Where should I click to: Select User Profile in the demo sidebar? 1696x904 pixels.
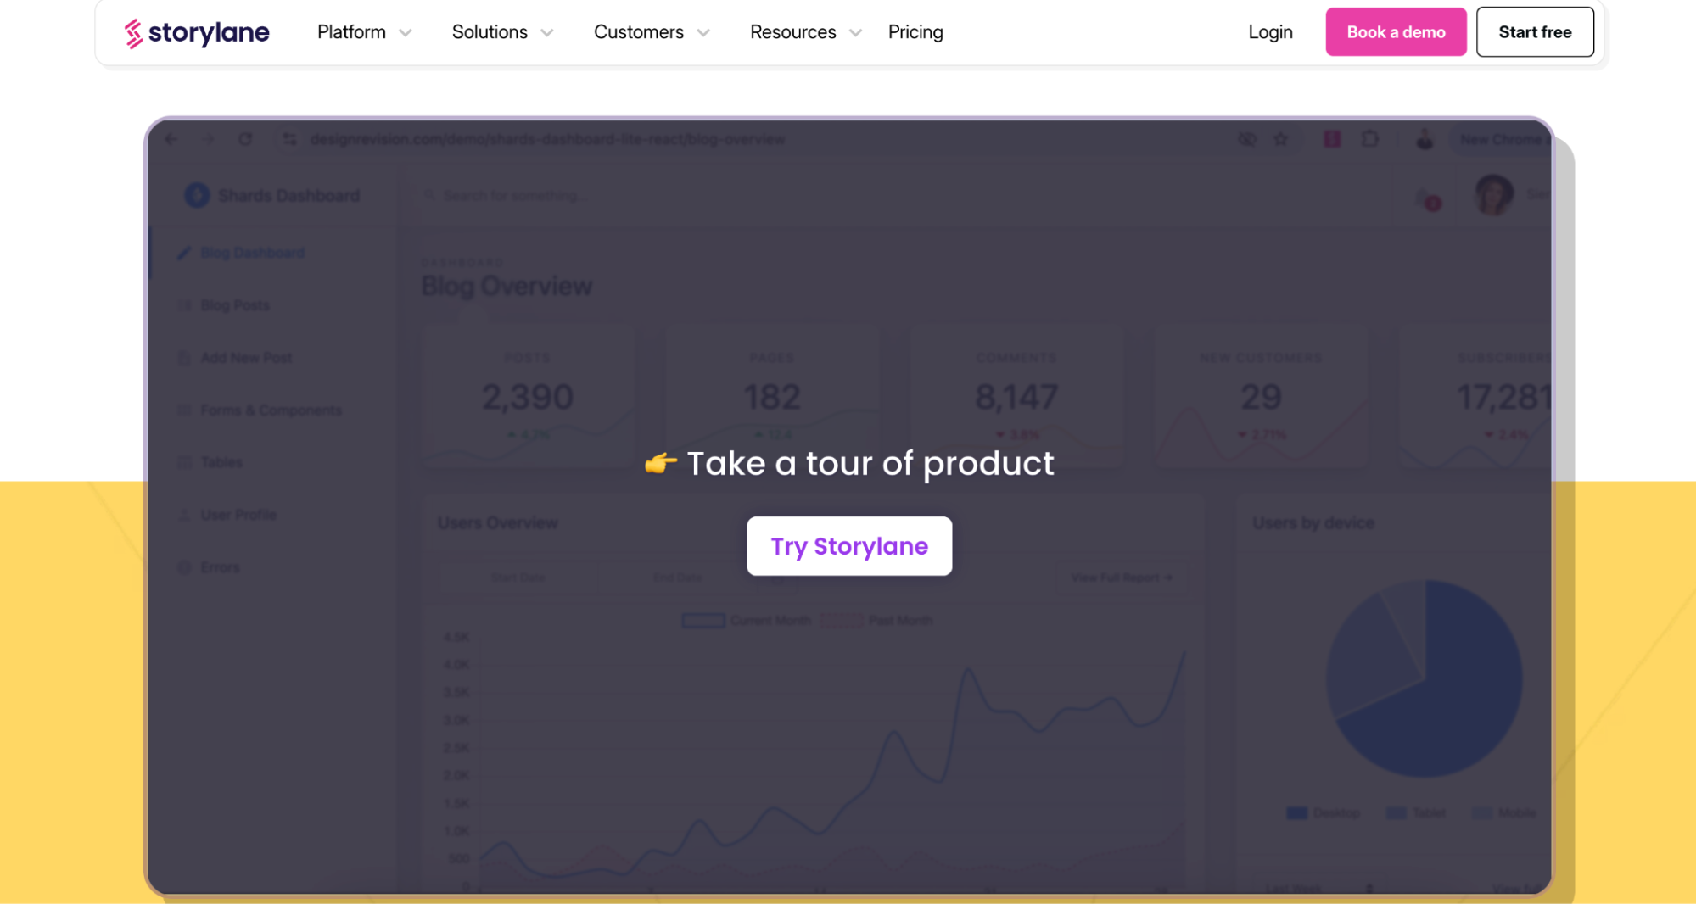coord(227,515)
